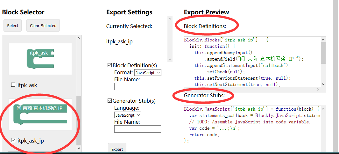Open the Format dropdown set to JavaScript
Screen dimensions: 339x154
coord(148,73)
